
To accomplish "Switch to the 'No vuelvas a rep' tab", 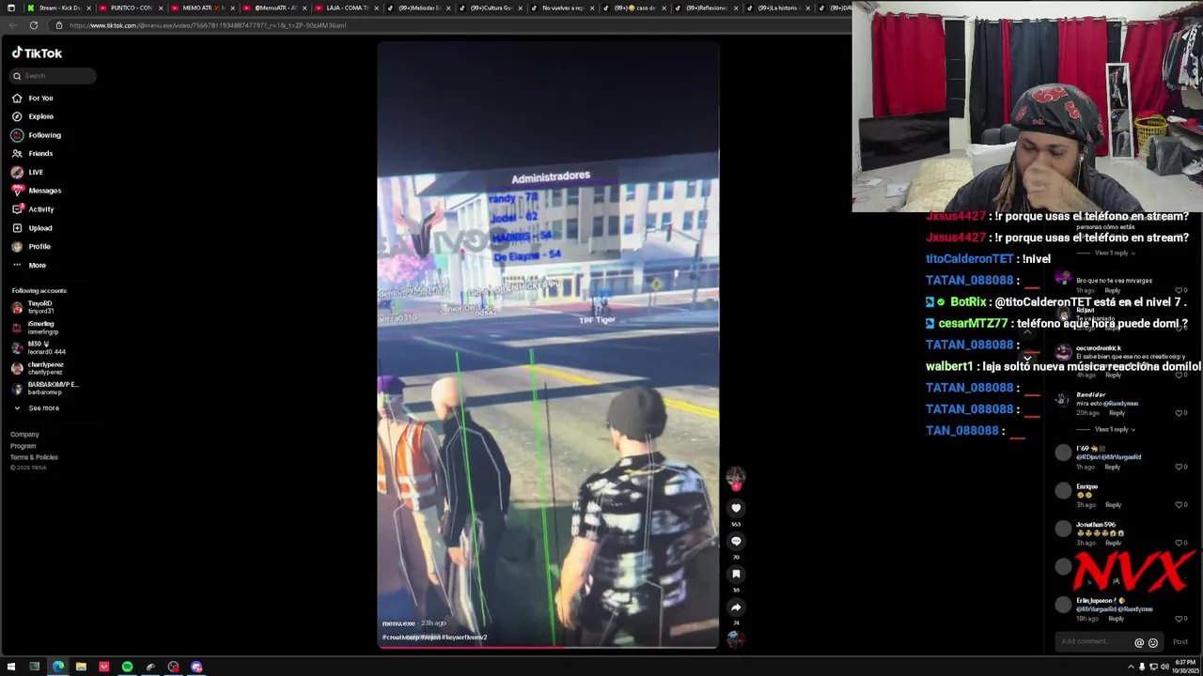I will [563, 8].
